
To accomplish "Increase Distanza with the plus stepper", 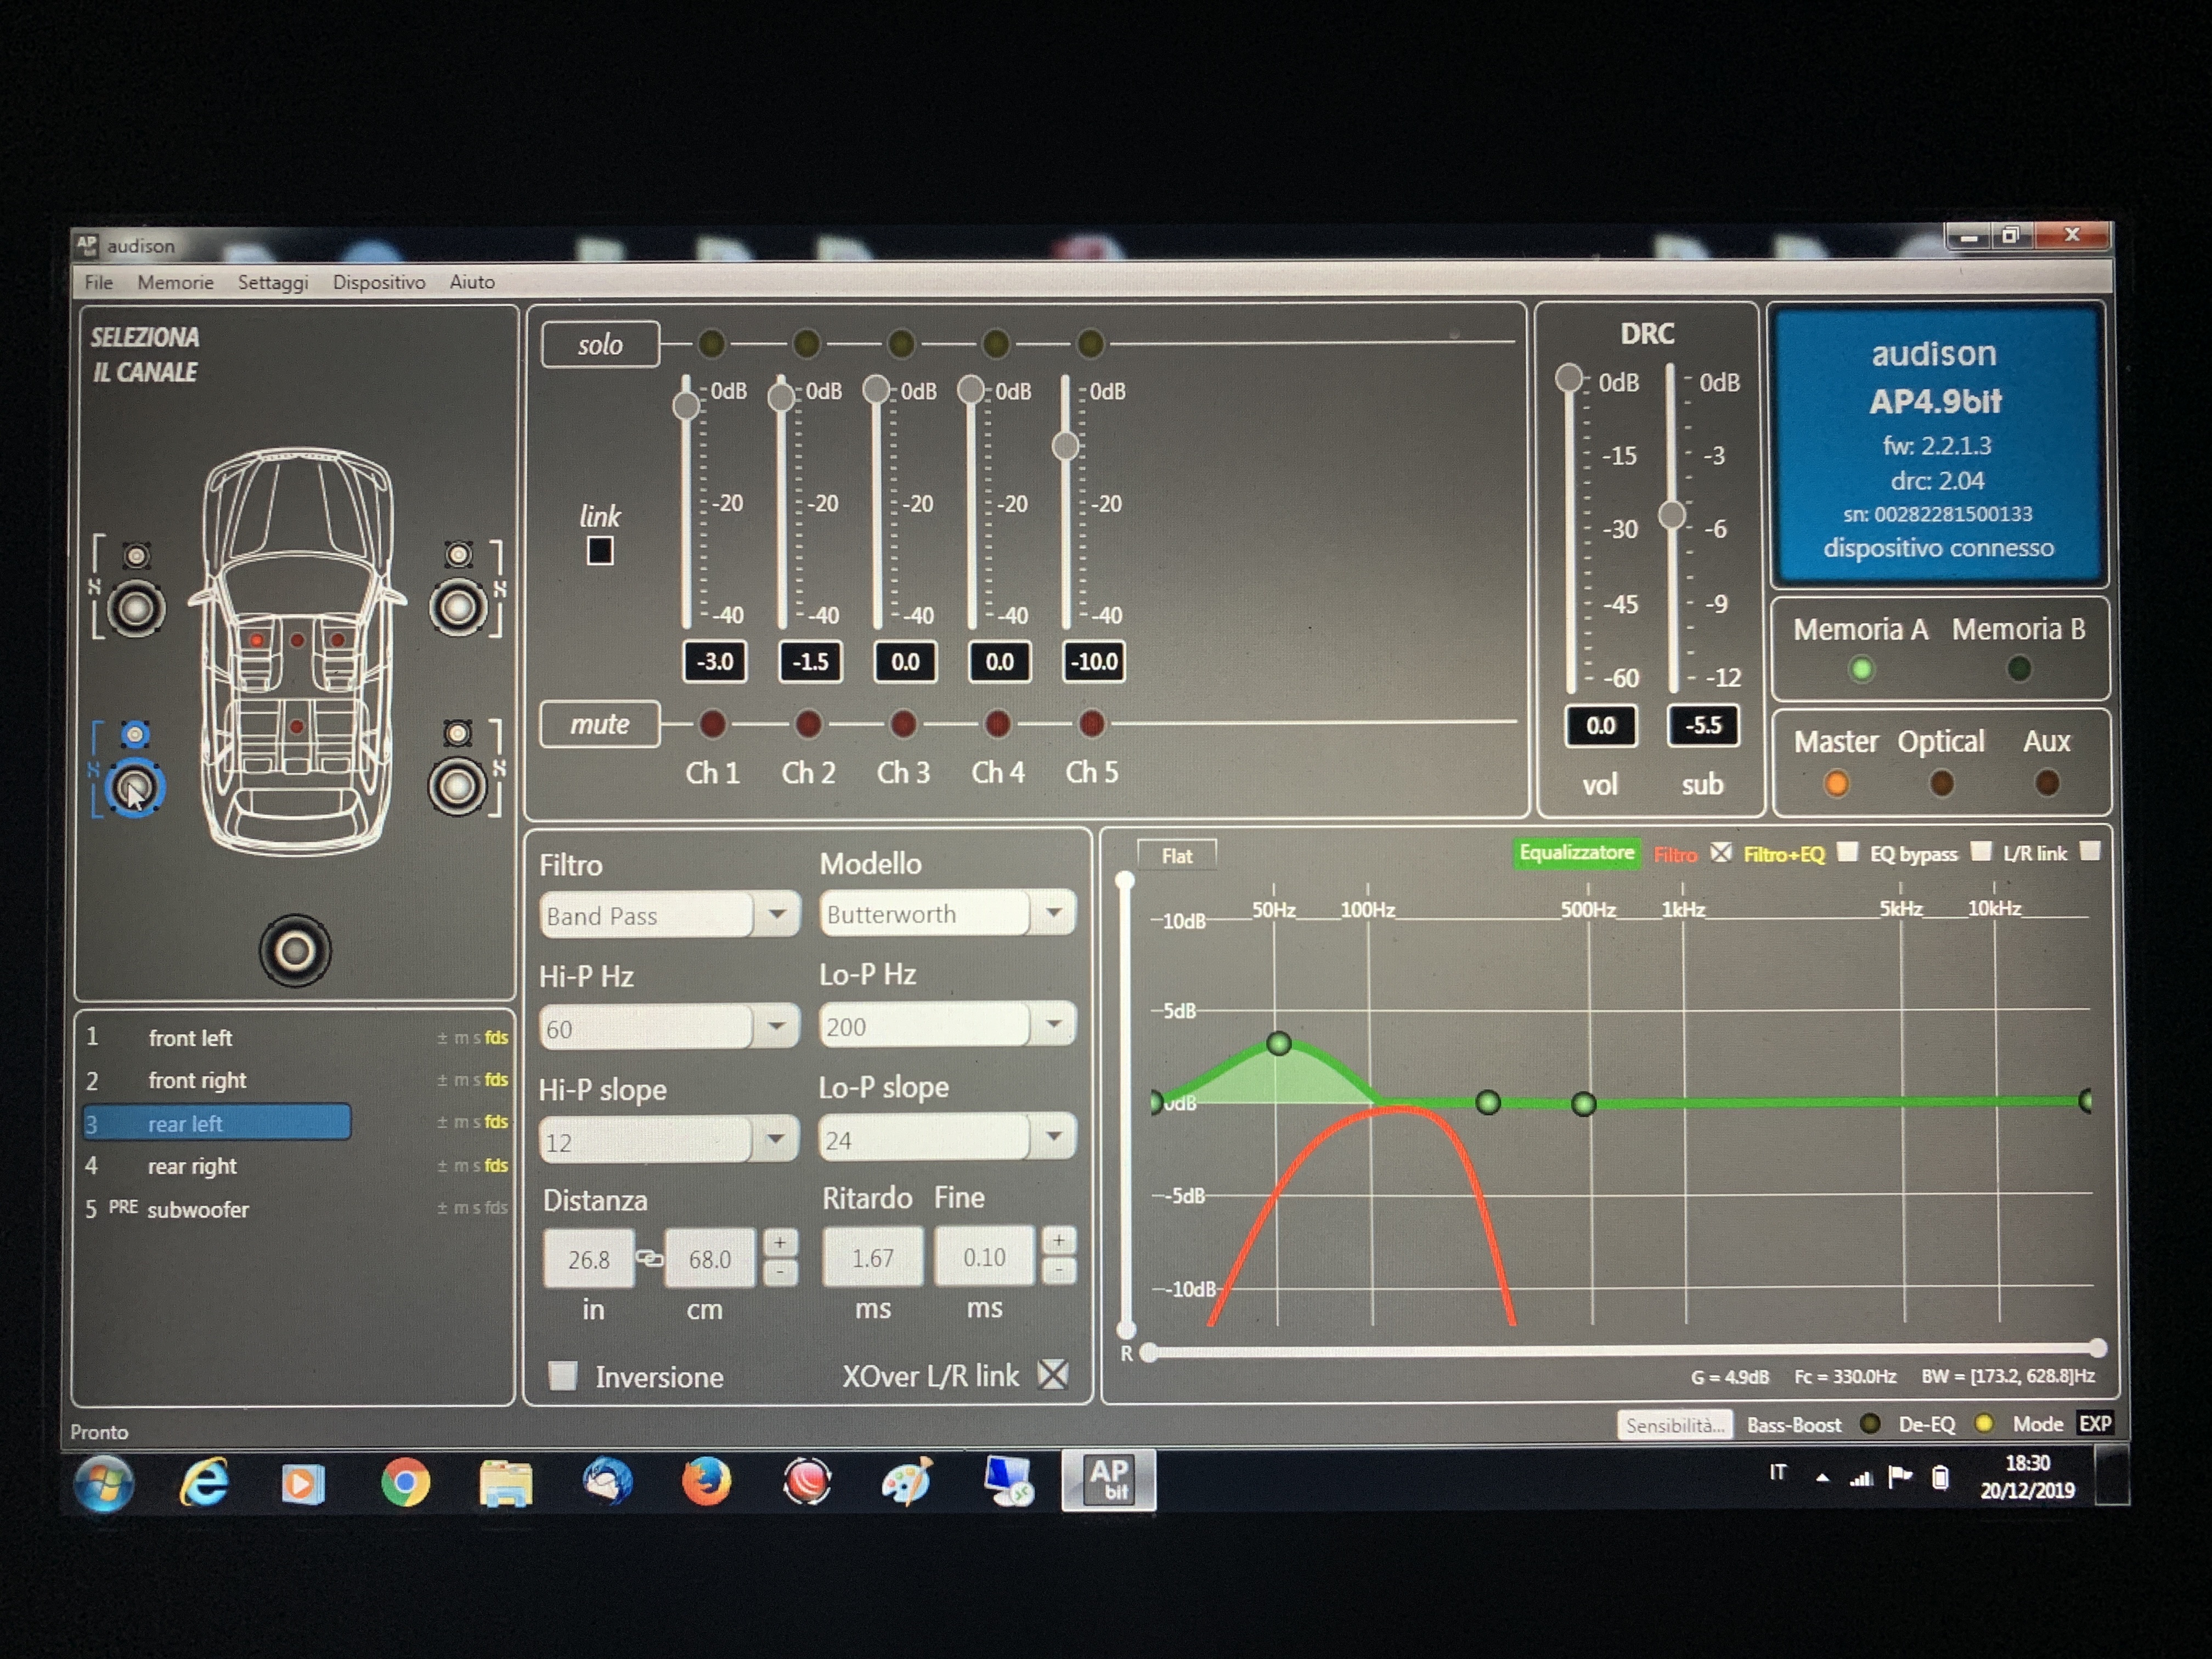I will pos(780,1242).
